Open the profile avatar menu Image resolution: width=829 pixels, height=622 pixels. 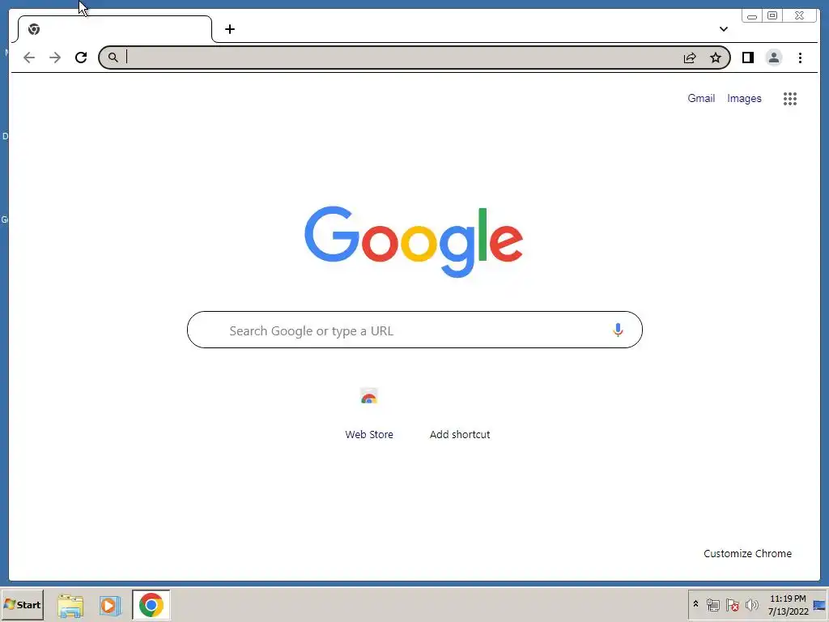773,58
